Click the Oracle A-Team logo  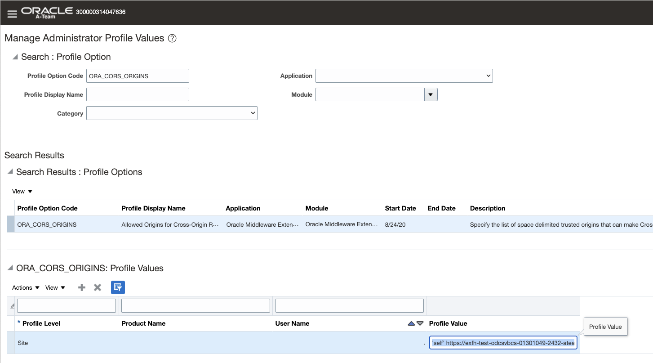pyautogui.click(x=47, y=12)
